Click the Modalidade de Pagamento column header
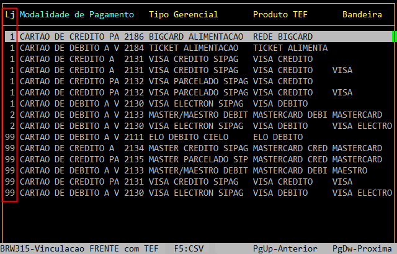Image resolution: width=397 pixels, height=254 pixels. [x=76, y=14]
